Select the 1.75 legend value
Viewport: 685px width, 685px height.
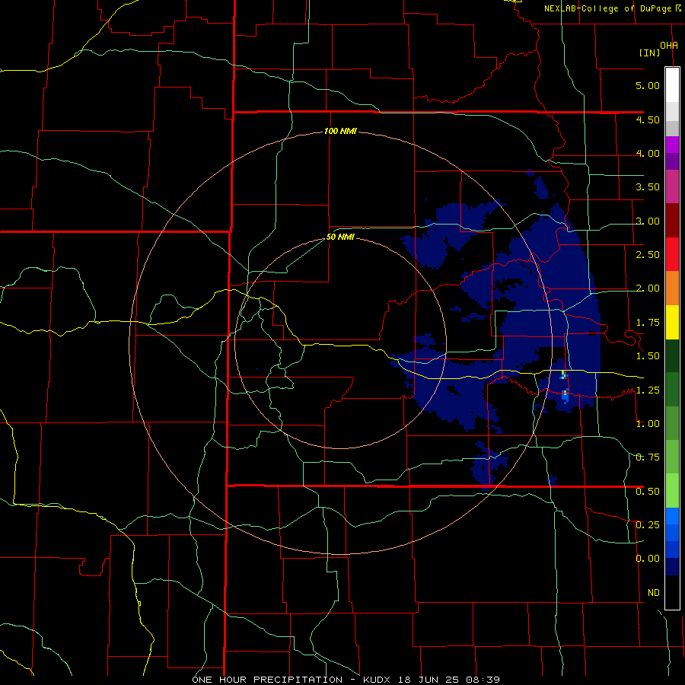point(648,323)
